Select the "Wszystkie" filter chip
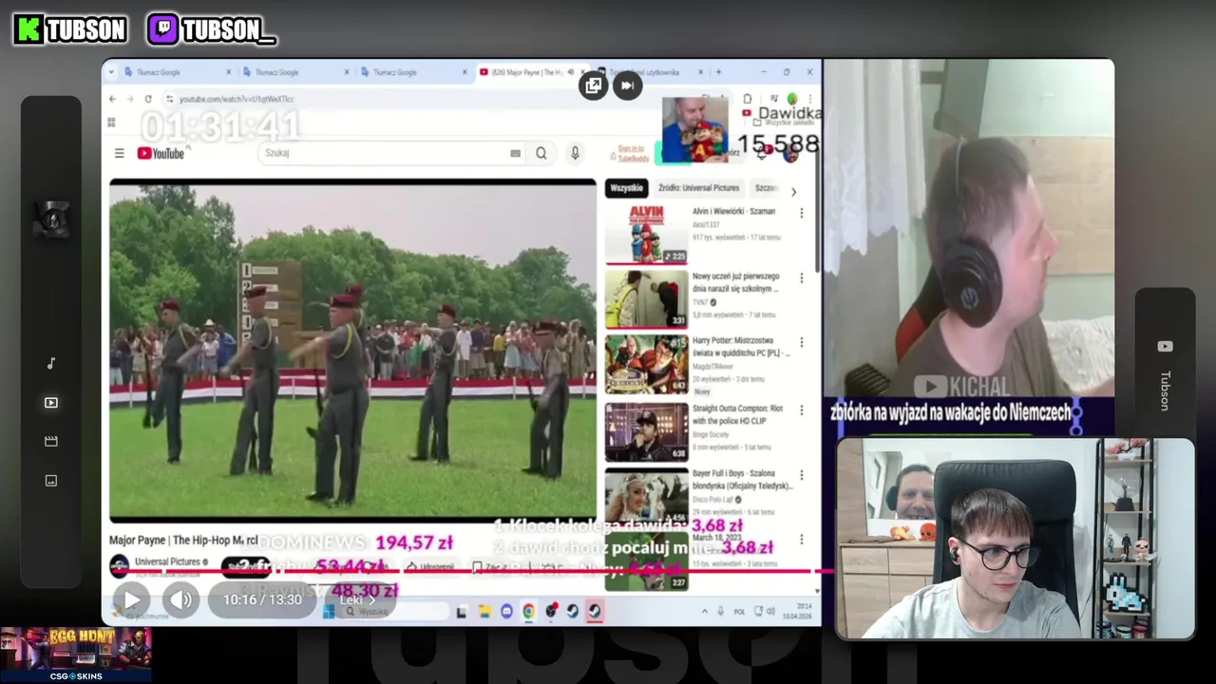This screenshot has width=1216, height=684. (627, 188)
